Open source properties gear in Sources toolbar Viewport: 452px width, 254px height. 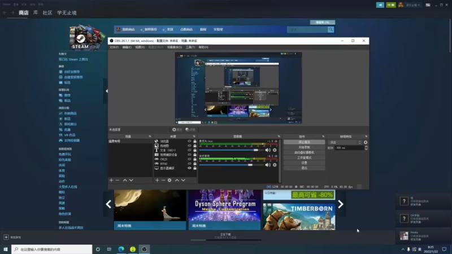point(169,180)
